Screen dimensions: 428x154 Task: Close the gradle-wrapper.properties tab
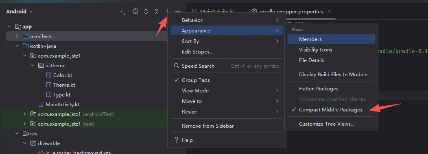pos(329,11)
